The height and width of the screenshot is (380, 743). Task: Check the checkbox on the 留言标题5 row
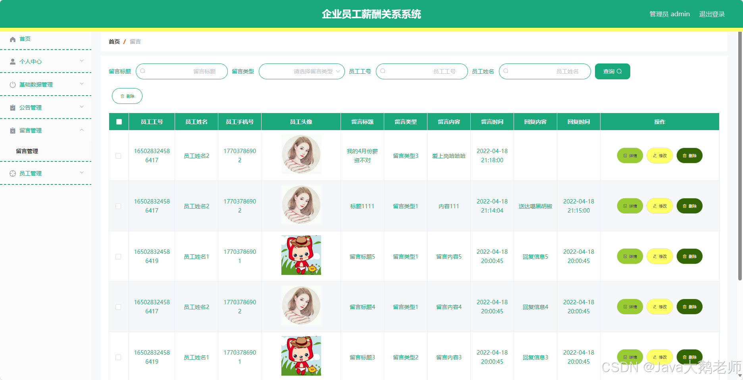118,257
